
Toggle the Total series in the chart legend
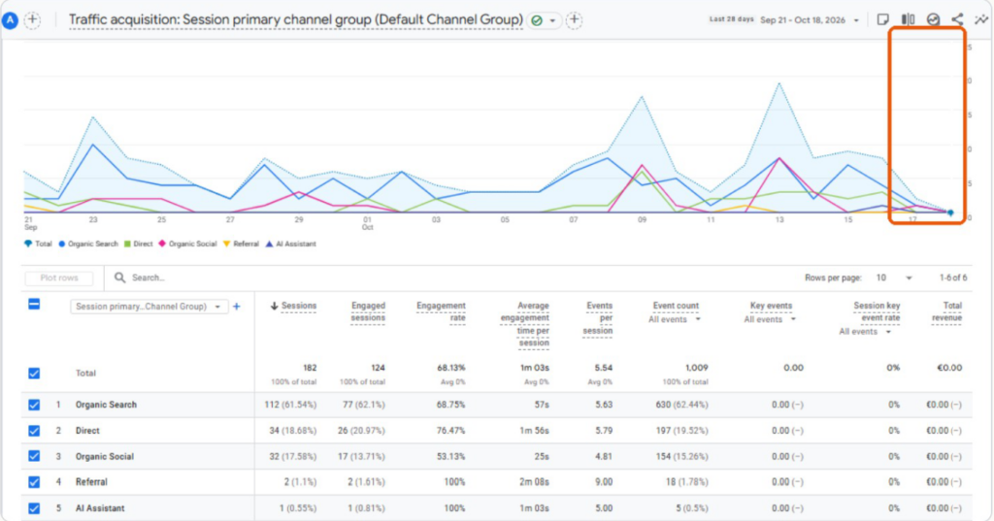tap(38, 244)
